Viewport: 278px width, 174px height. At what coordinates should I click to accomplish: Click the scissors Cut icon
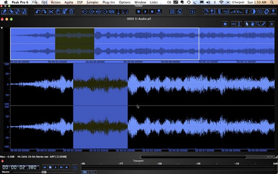click(51, 12)
